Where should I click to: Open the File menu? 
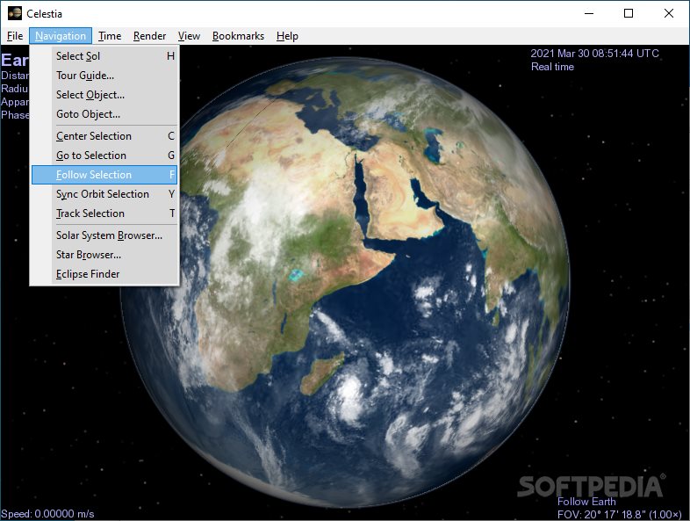15,36
